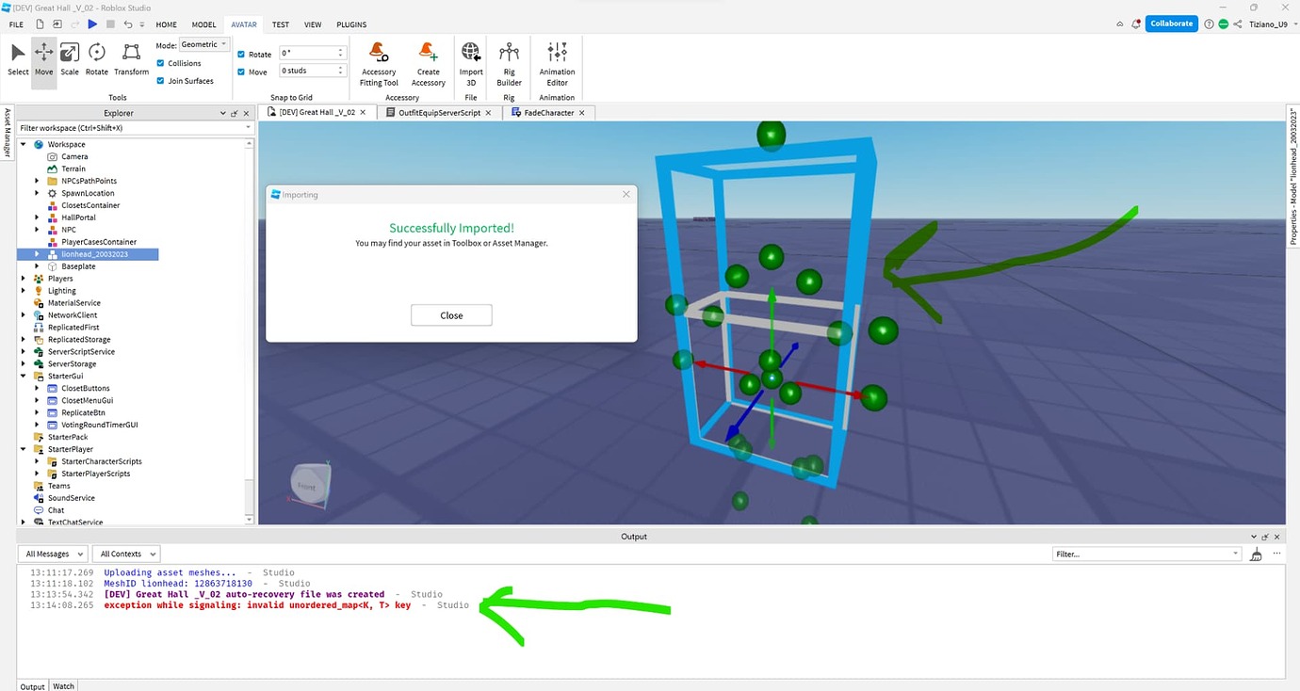Adjust the Move snap studs stepper
Viewport: 1300px width, 691px height.
pyautogui.click(x=339, y=70)
